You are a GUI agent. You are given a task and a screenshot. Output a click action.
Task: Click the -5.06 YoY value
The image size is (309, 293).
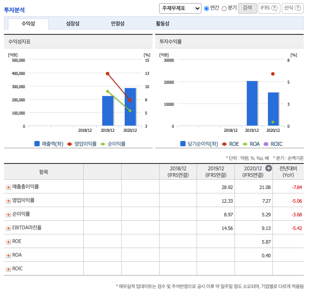pos(297,201)
